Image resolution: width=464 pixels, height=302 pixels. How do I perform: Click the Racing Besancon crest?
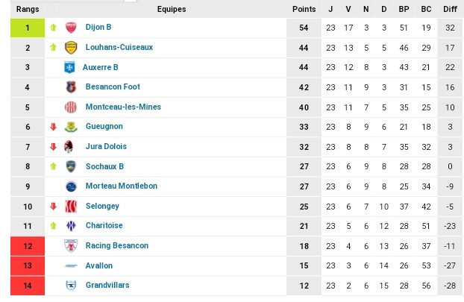71,246
